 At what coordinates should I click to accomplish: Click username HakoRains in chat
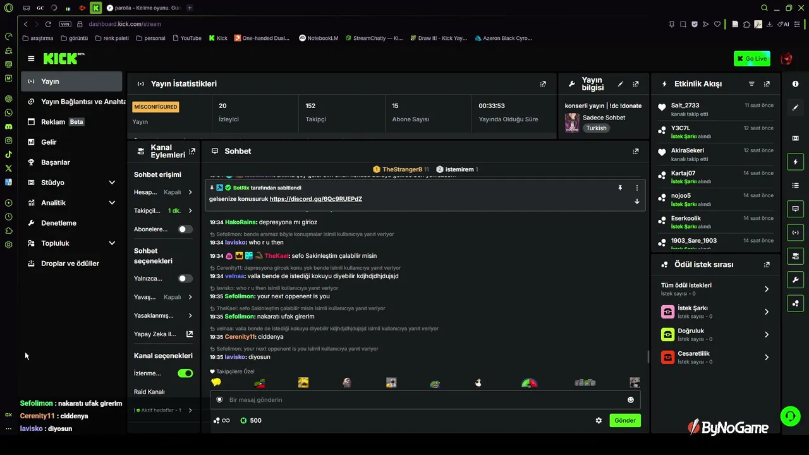point(240,222)
